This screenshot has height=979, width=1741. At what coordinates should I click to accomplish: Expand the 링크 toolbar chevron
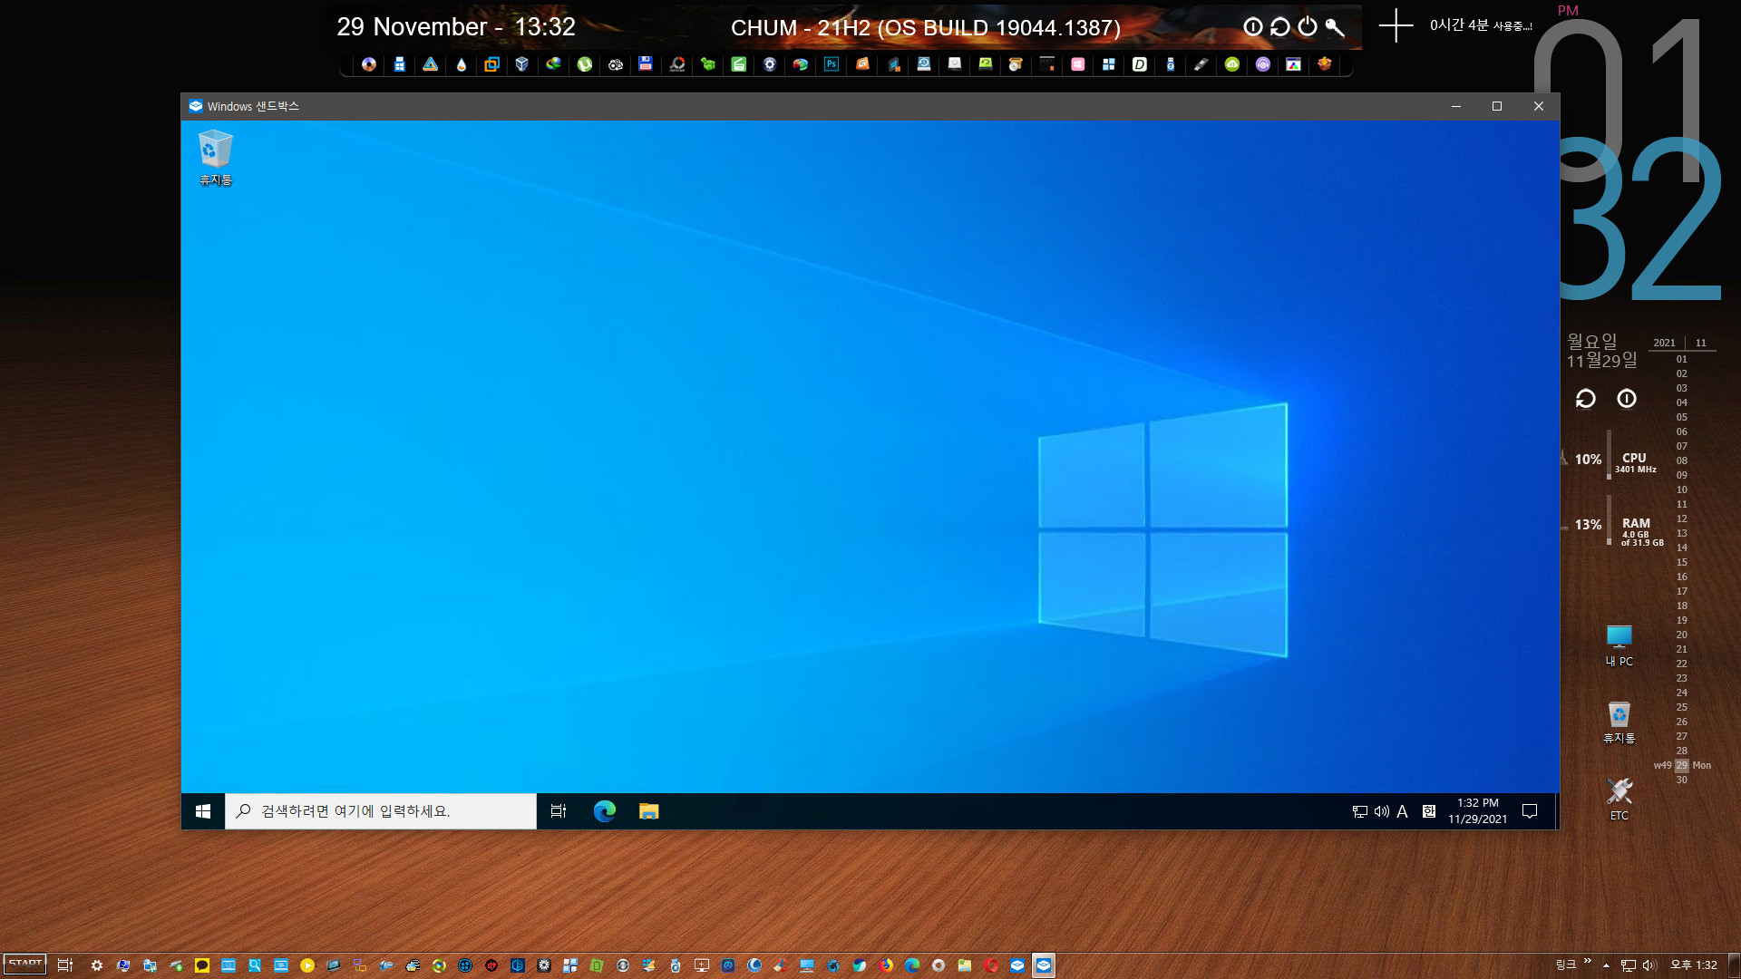(x=1588, y=961)
